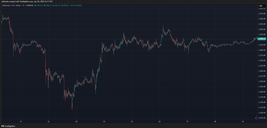
Task: Select the date label 23 on time axis
Action: 76,121
